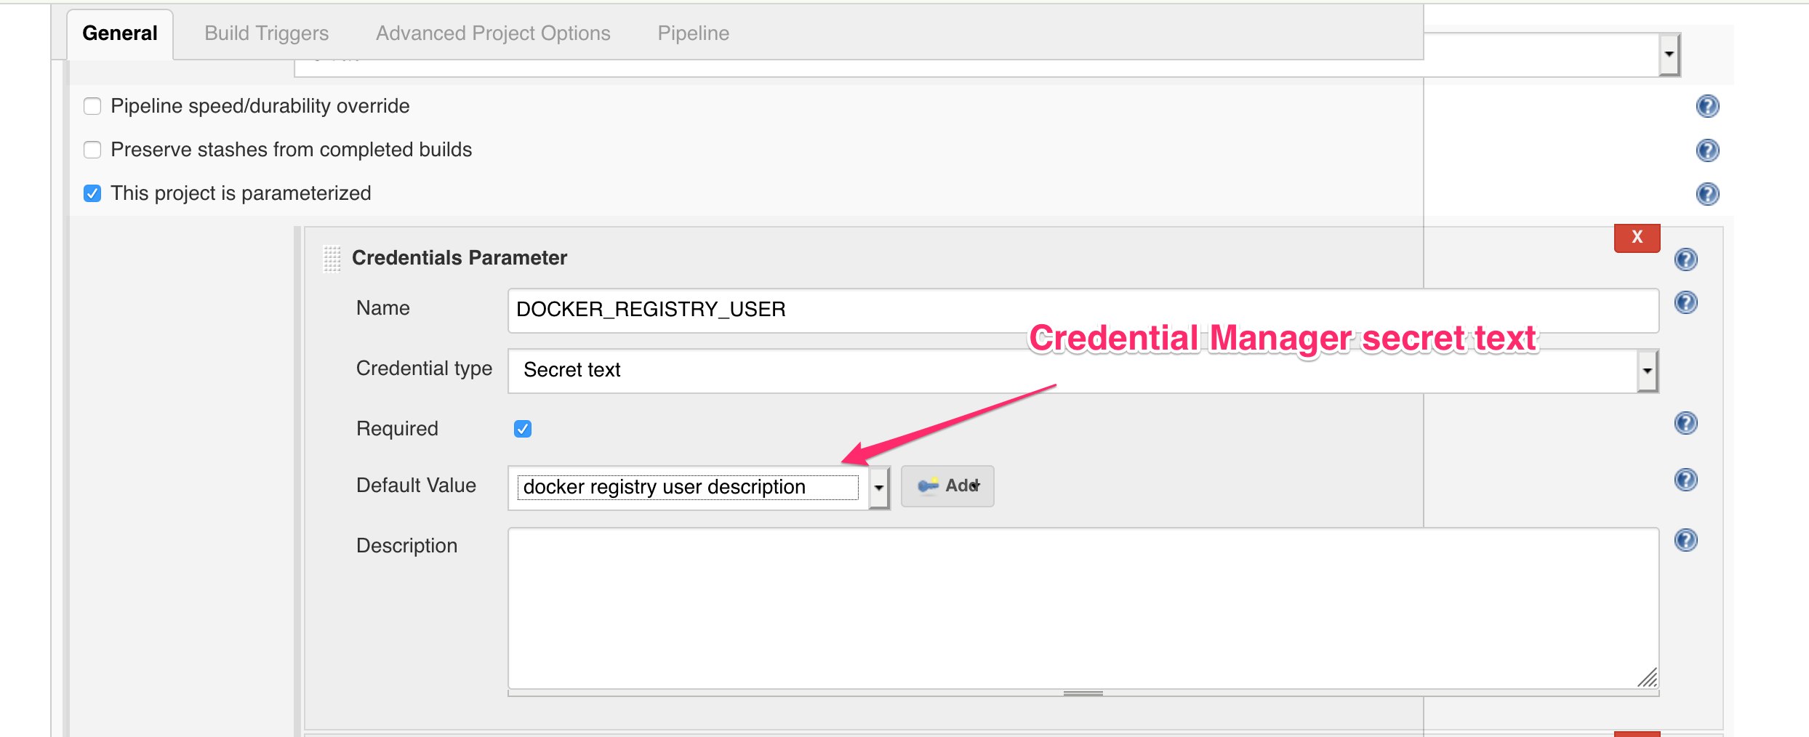Click the key icon on Add button
Image resolution: width=1809 pixels, height=737 pixels.
[928, 486]
